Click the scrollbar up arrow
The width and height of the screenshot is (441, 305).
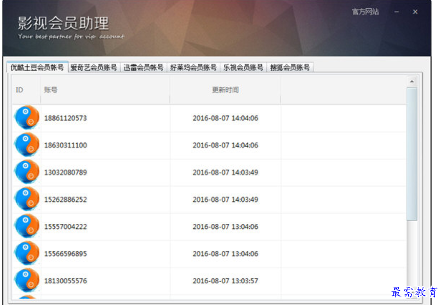tap(412, 82)
